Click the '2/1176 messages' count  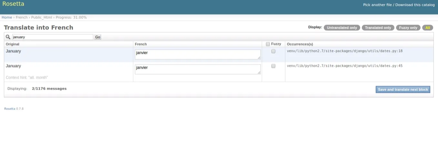click(49, 89)
